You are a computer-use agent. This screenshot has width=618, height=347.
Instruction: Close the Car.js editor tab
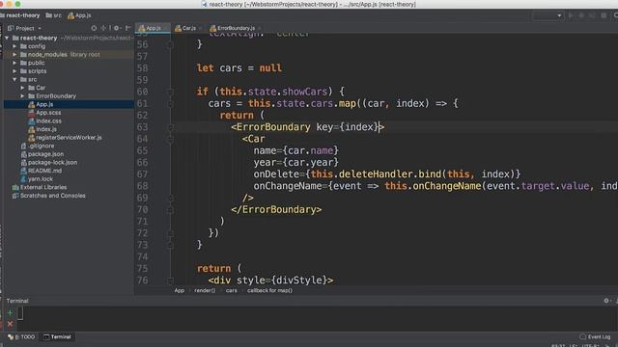[x=200, y=28]
